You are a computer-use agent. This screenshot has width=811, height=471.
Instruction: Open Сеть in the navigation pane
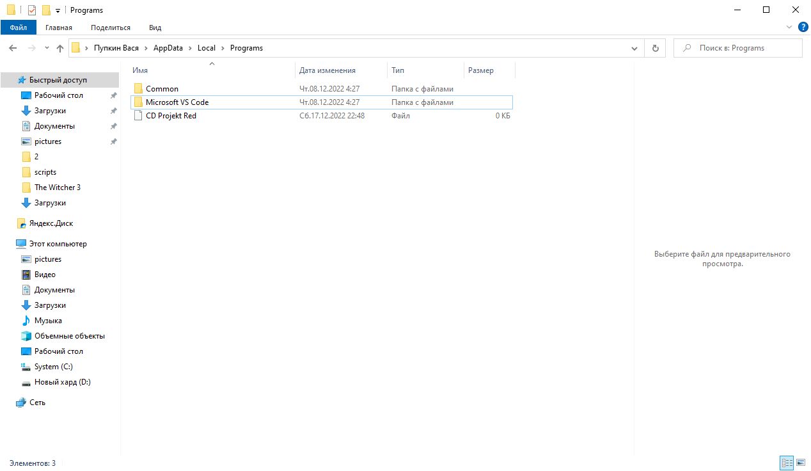click(x=37, y=403)
